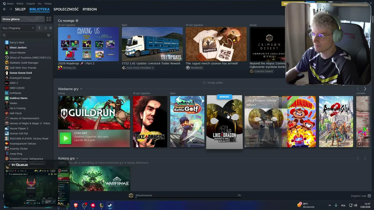Screen dimensions: 374x210
Task: Sort library list with the up arrow
Action: click(39, 28)
